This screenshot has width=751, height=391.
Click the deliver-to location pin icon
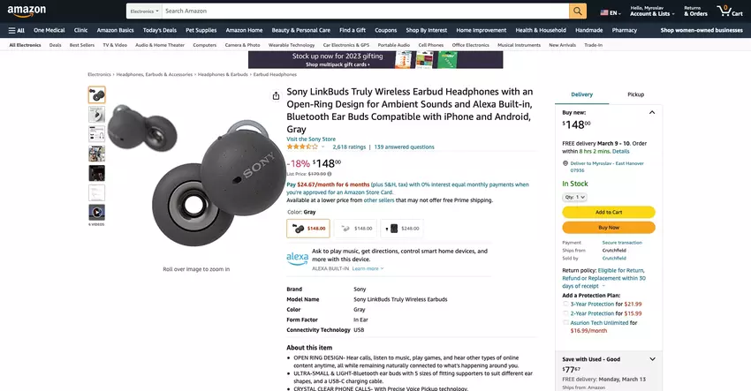point(565,163)
